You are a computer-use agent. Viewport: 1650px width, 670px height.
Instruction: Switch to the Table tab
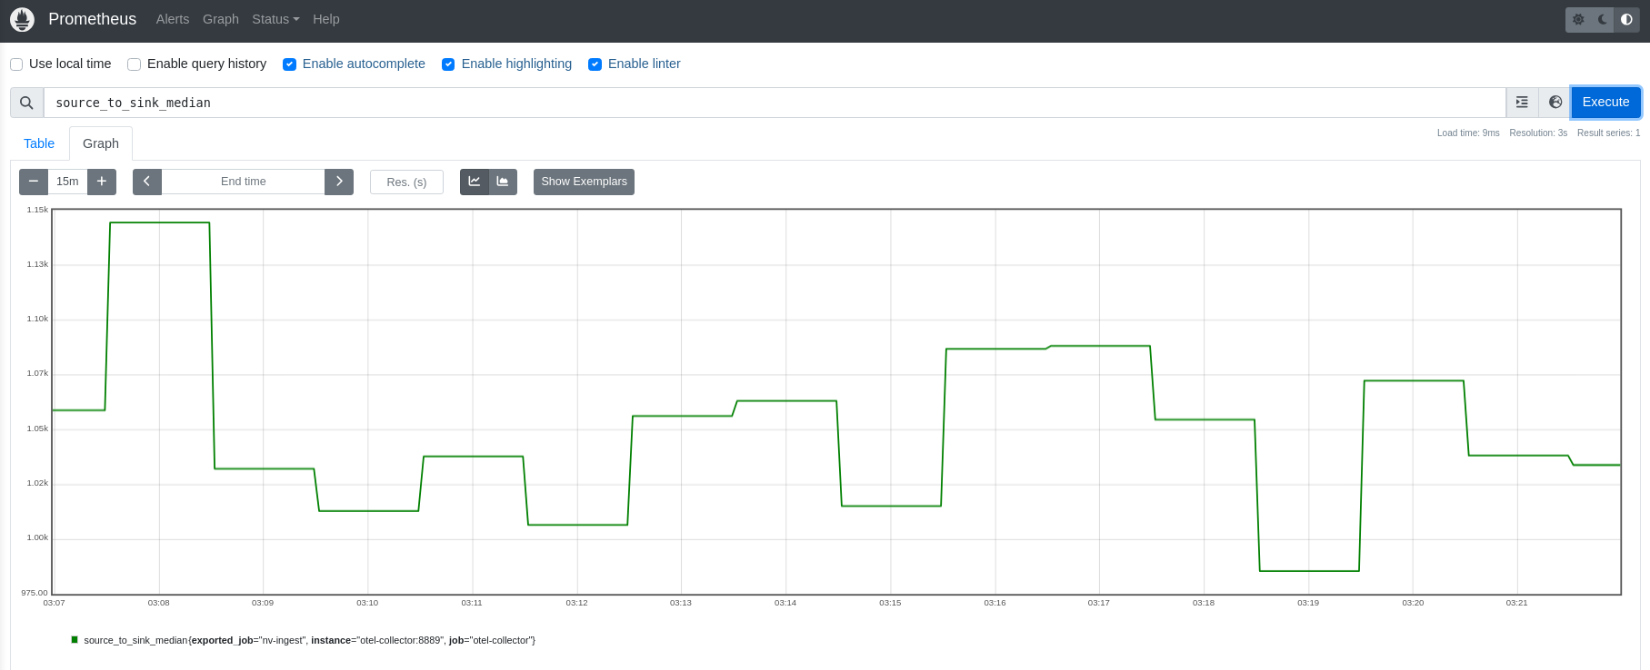point(39,143)
